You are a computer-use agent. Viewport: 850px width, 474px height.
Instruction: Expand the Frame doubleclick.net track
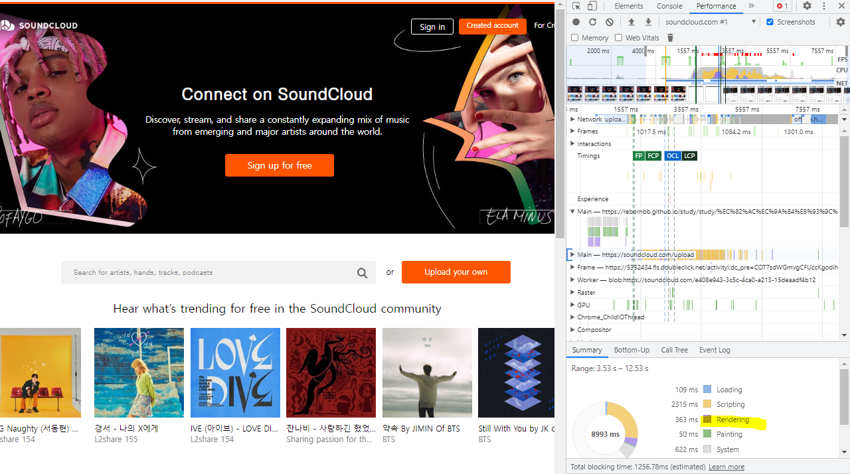(x=572, y=268)
